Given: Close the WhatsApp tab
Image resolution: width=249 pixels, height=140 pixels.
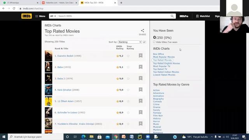Looking at the screenshot, I should 37,3.
